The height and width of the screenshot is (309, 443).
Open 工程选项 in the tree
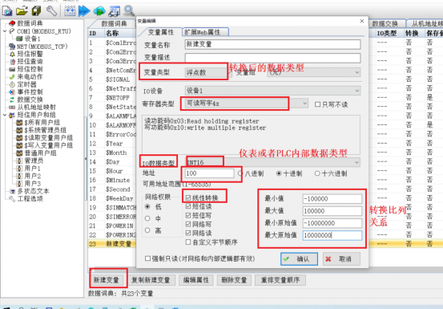30,199
